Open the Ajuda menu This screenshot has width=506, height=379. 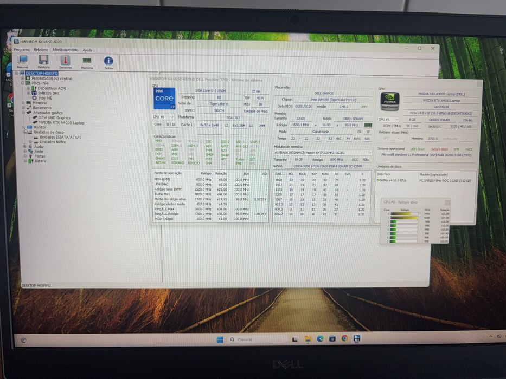coord(87,50)
